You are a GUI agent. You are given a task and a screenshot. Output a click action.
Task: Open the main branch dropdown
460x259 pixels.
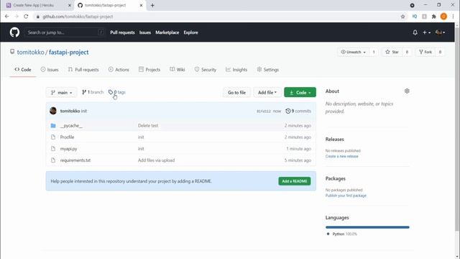61,93
